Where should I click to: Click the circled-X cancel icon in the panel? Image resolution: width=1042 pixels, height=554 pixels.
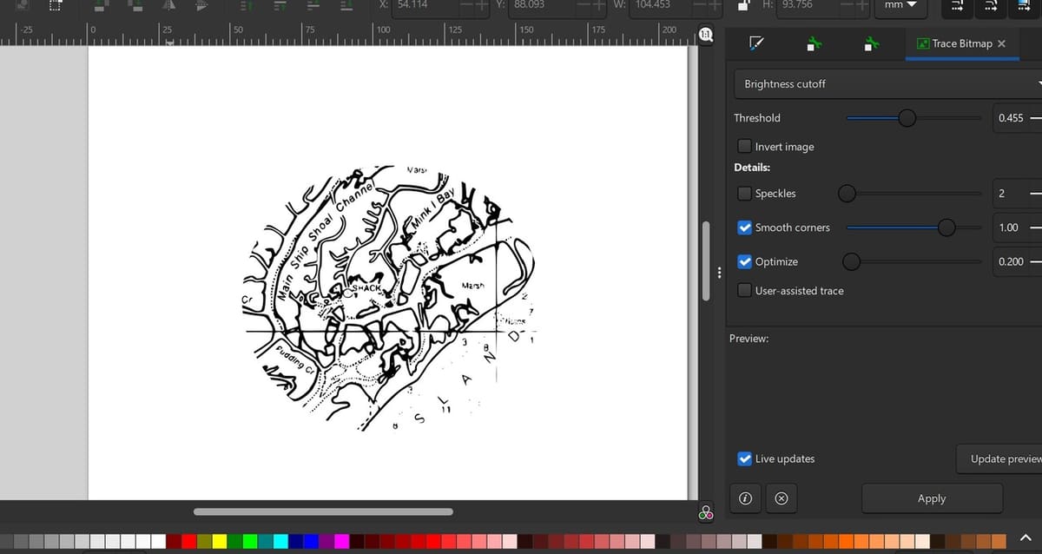781,498
